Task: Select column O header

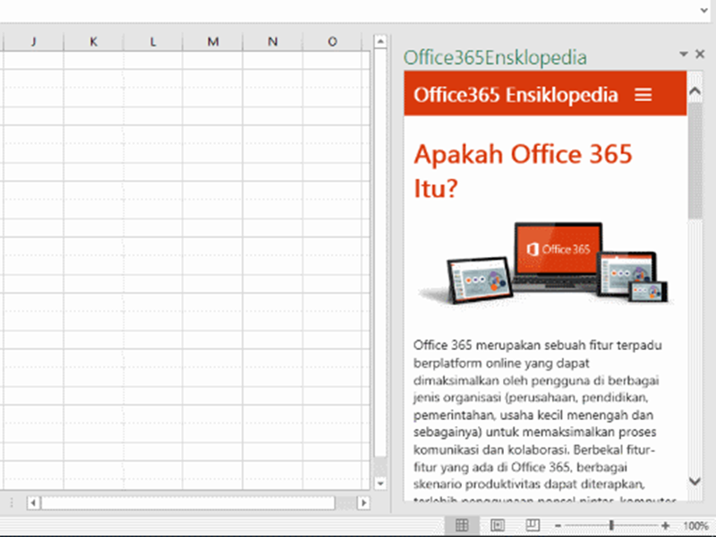Action: click(332, 41)
